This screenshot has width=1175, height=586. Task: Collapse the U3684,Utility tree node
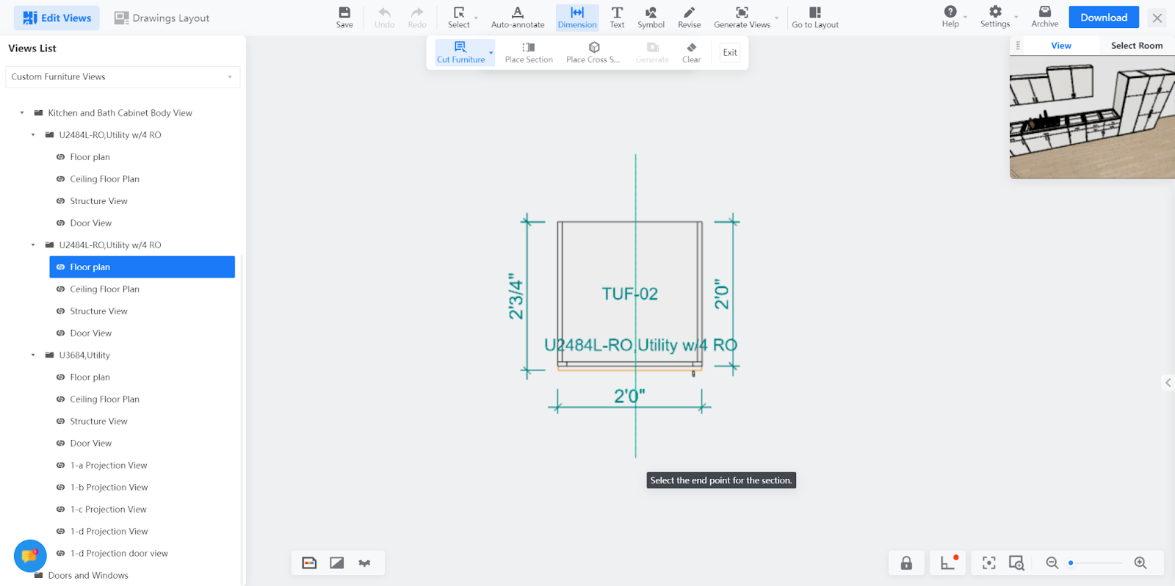point(33,355)
